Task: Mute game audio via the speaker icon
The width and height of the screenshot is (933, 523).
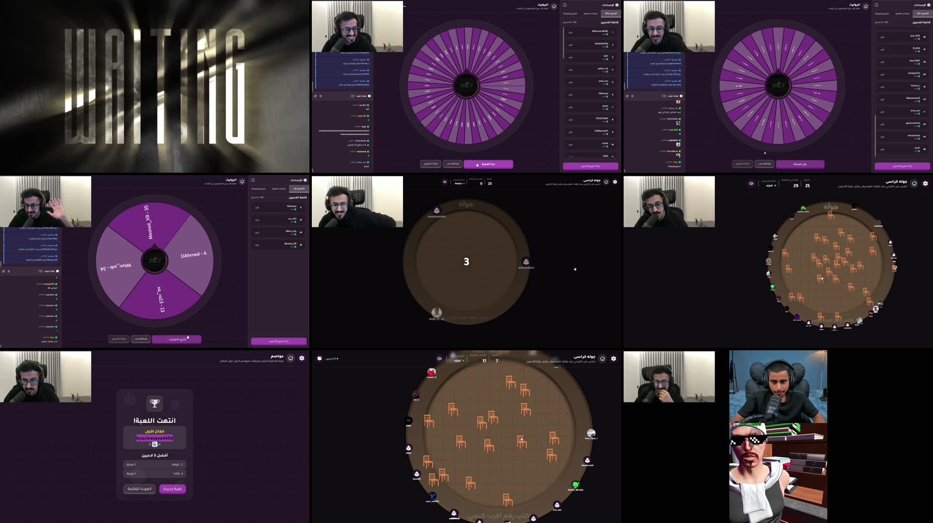Action: (x=445, y=181)
